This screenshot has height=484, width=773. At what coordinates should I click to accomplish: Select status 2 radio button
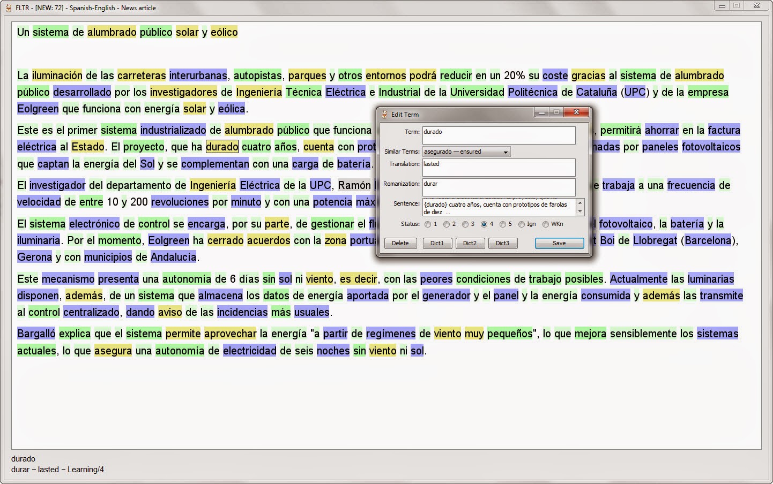tap(446, 224)
